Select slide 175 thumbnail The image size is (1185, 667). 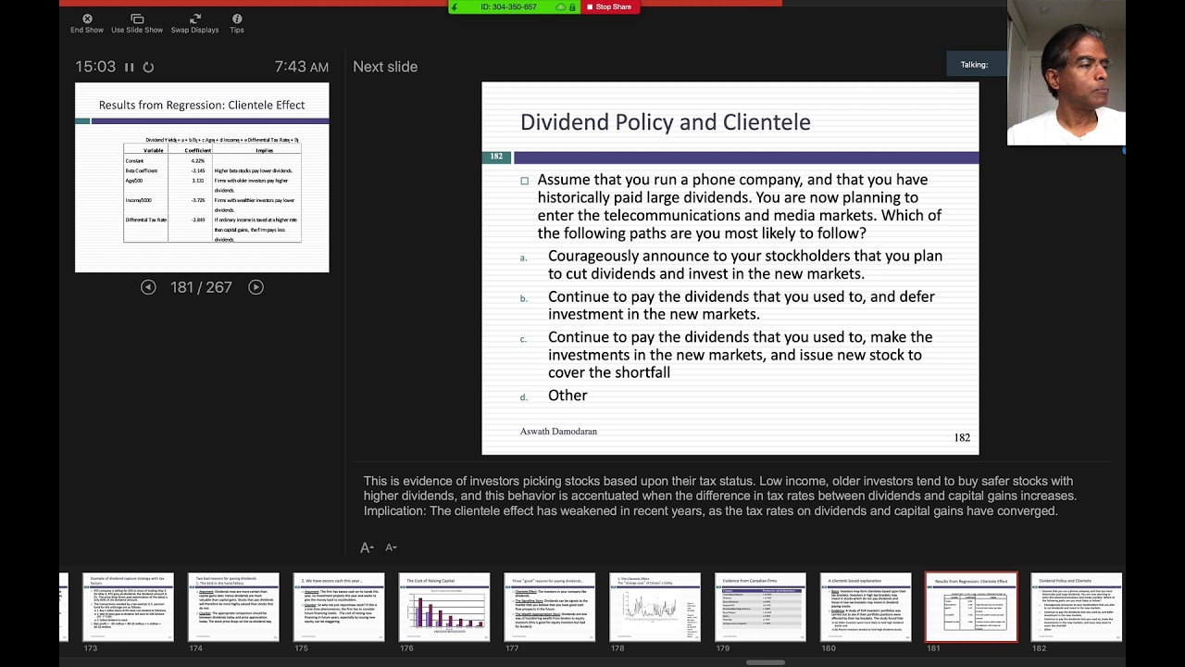tap(339, 607)
